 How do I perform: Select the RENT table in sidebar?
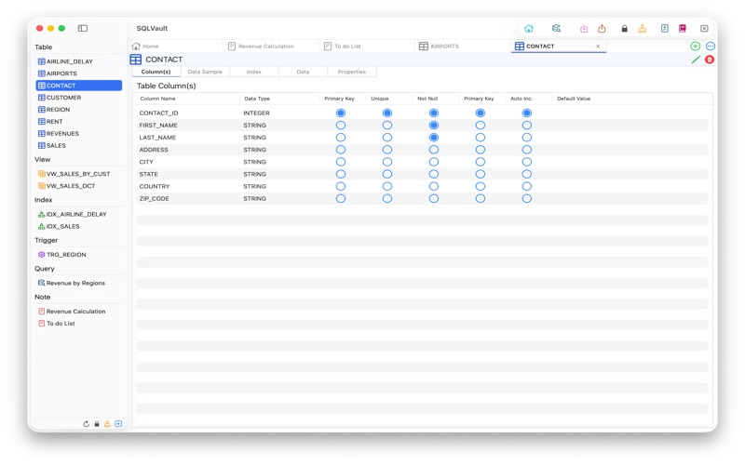pos(78,122)
